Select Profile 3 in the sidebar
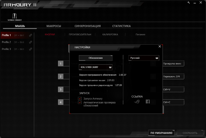 (16, 49)
